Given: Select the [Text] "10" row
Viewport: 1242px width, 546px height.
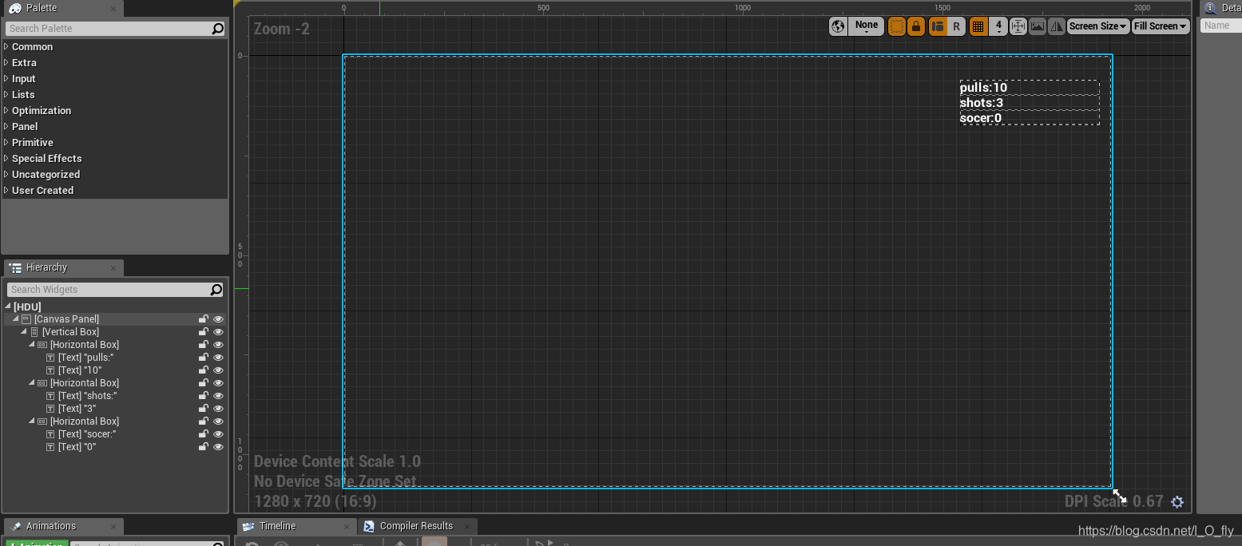Looking at the screenshot, I should 114,370.
